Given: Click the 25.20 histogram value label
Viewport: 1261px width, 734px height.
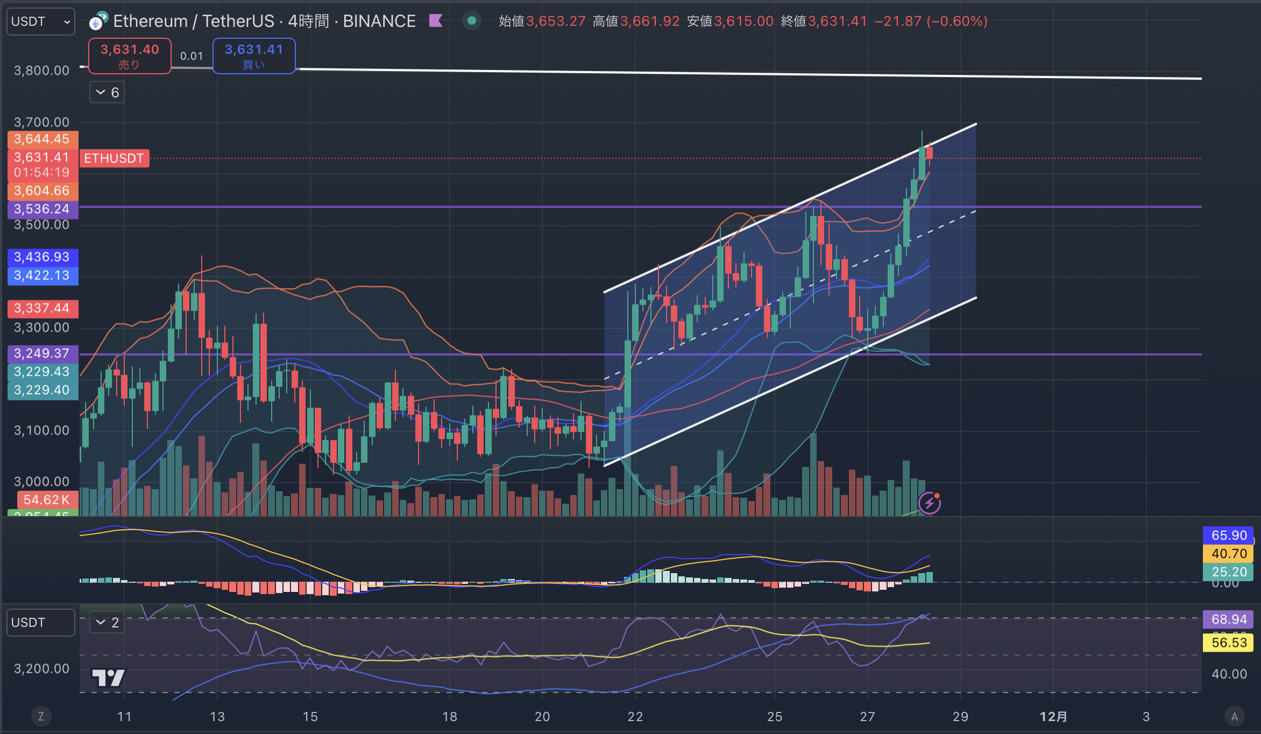Looking at the screenshot, I should click(1228, 572).
